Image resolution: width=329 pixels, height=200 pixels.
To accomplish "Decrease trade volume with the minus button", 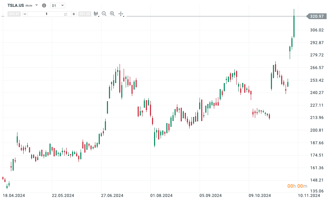I will 25,14.
